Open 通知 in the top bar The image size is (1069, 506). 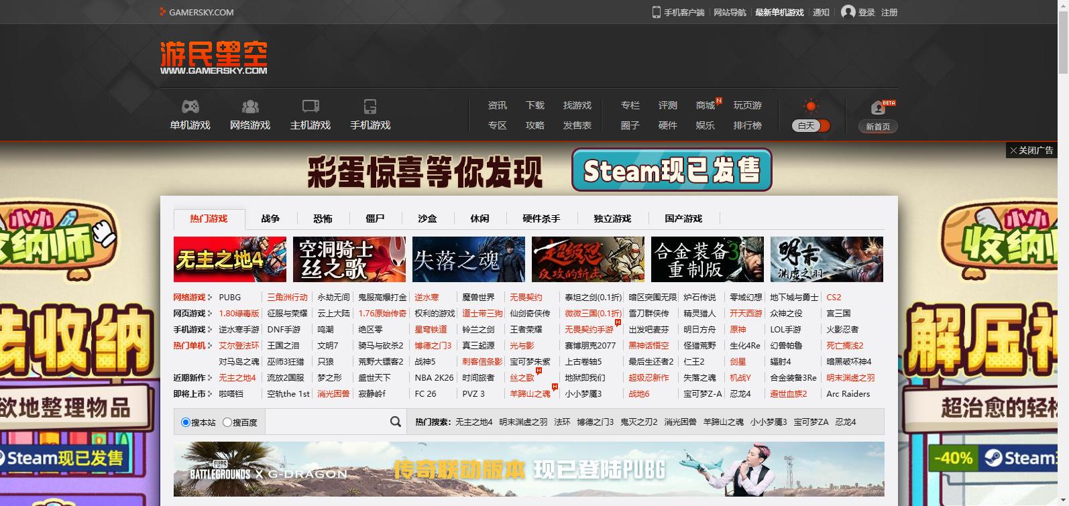pyautogui.click(x=821, y=12)
